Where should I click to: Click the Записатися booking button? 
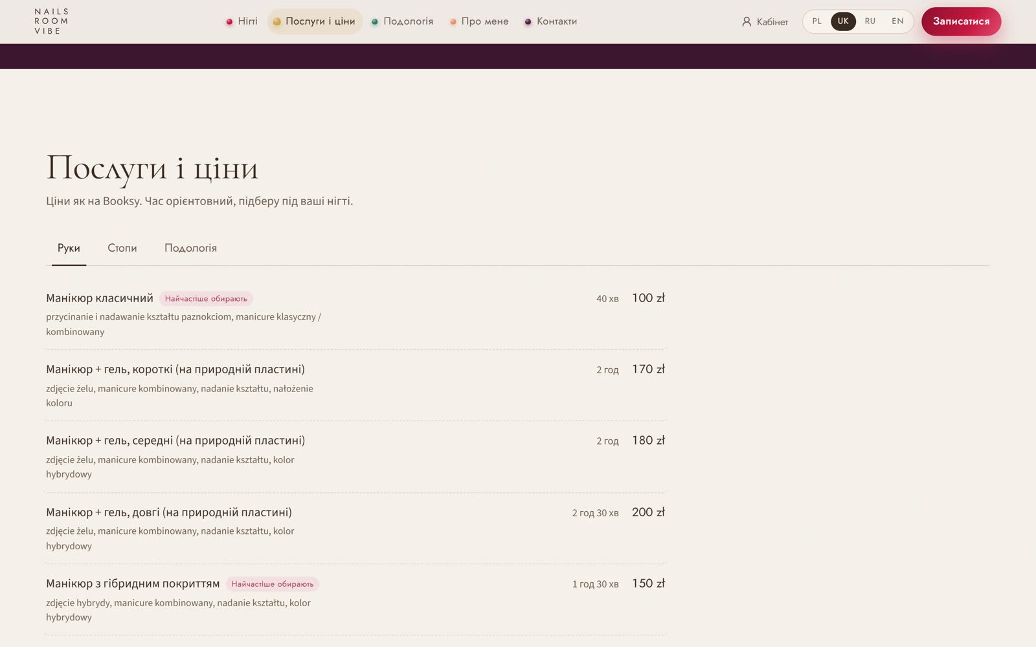[961, 21]
